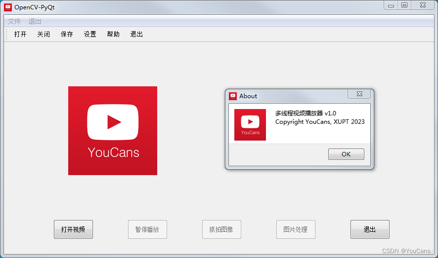
Task: Minimize the OpenCV-PyQt window
Action: click(x=391, y=5)
